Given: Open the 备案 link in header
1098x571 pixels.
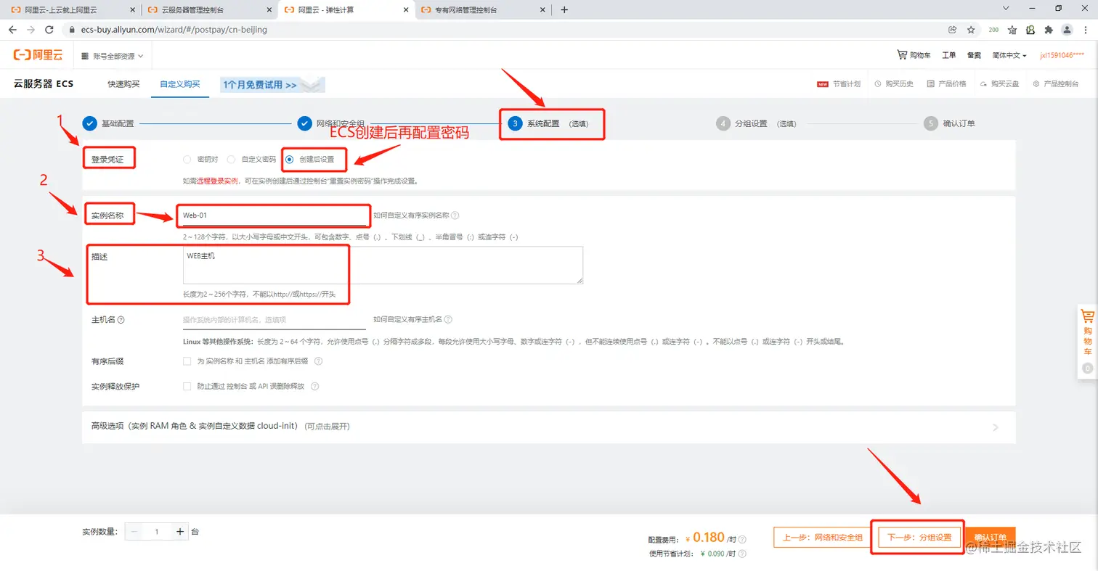Looking at the screenshot, I should 974,55.
